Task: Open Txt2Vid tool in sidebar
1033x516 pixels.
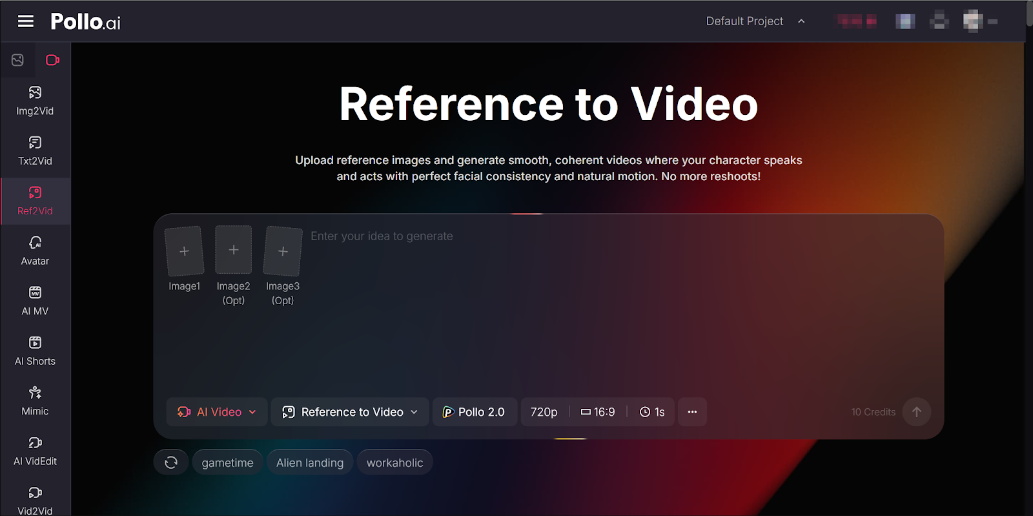Action: click(35, 150)
